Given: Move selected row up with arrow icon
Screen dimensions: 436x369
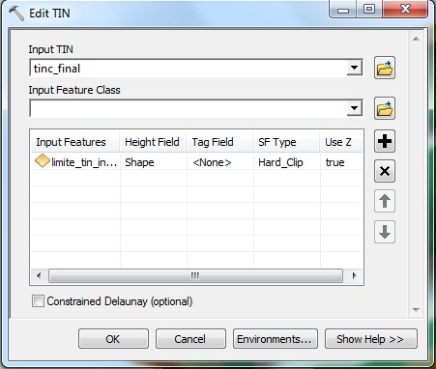Looking at the screenshot, I should pyautogui.click(x=385, y=201).
